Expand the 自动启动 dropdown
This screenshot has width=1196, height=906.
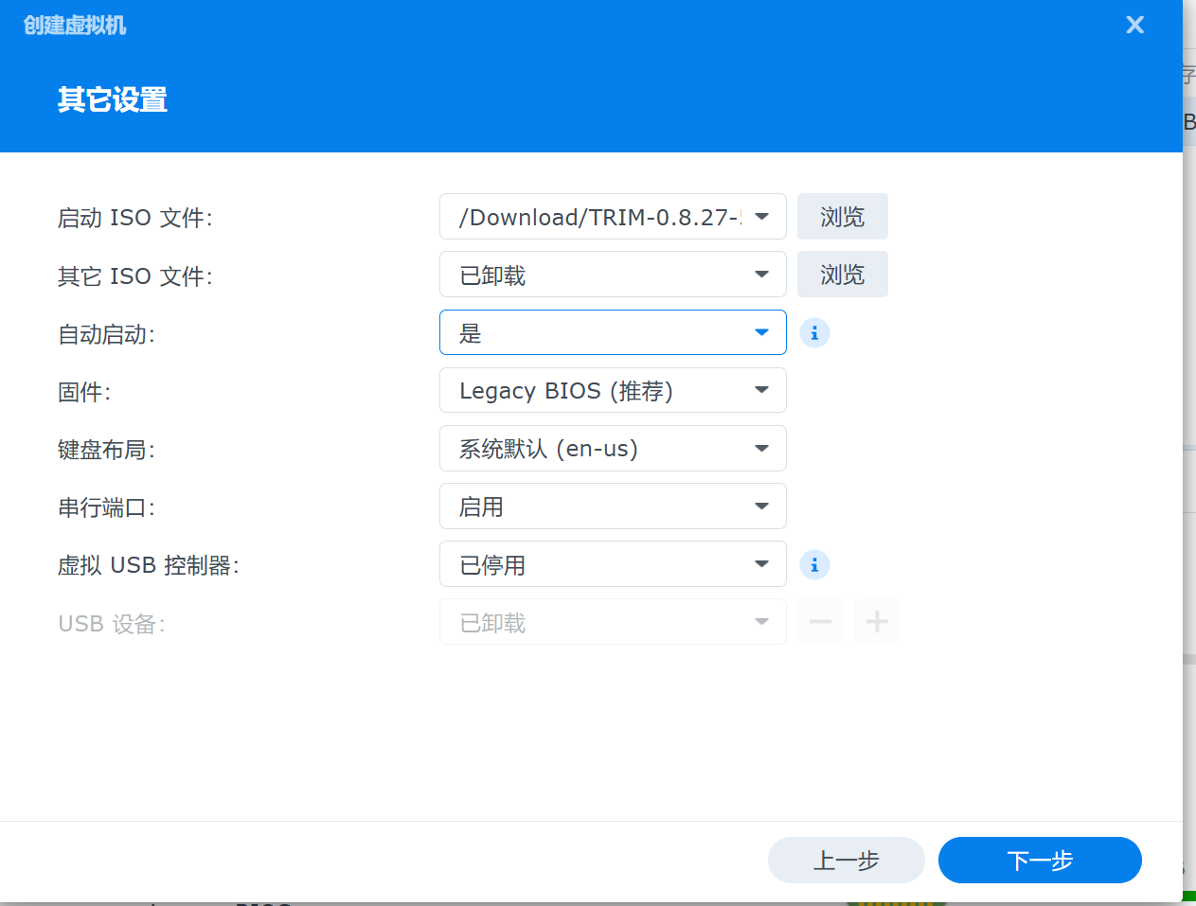point(613,332)
